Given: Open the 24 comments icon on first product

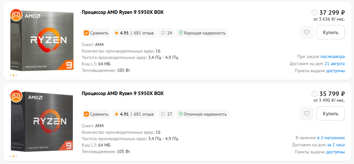Looking at the screenshot, I should (x=166, y=33).
